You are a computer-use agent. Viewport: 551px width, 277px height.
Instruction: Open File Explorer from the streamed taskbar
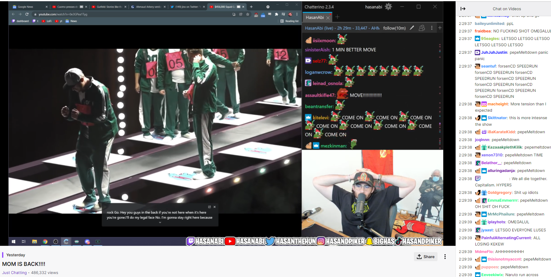[35, 242]
